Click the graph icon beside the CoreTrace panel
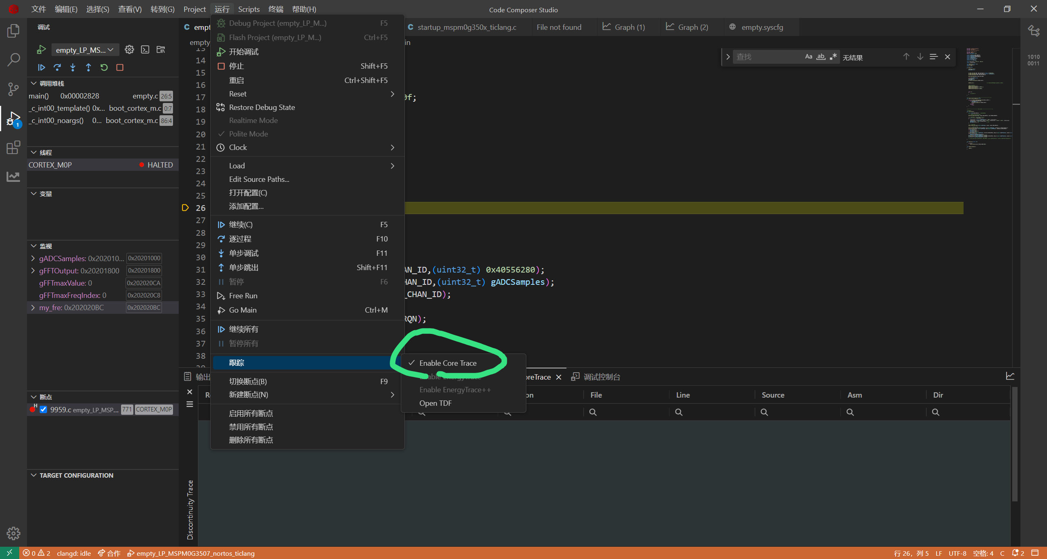 click(1011, 376)
